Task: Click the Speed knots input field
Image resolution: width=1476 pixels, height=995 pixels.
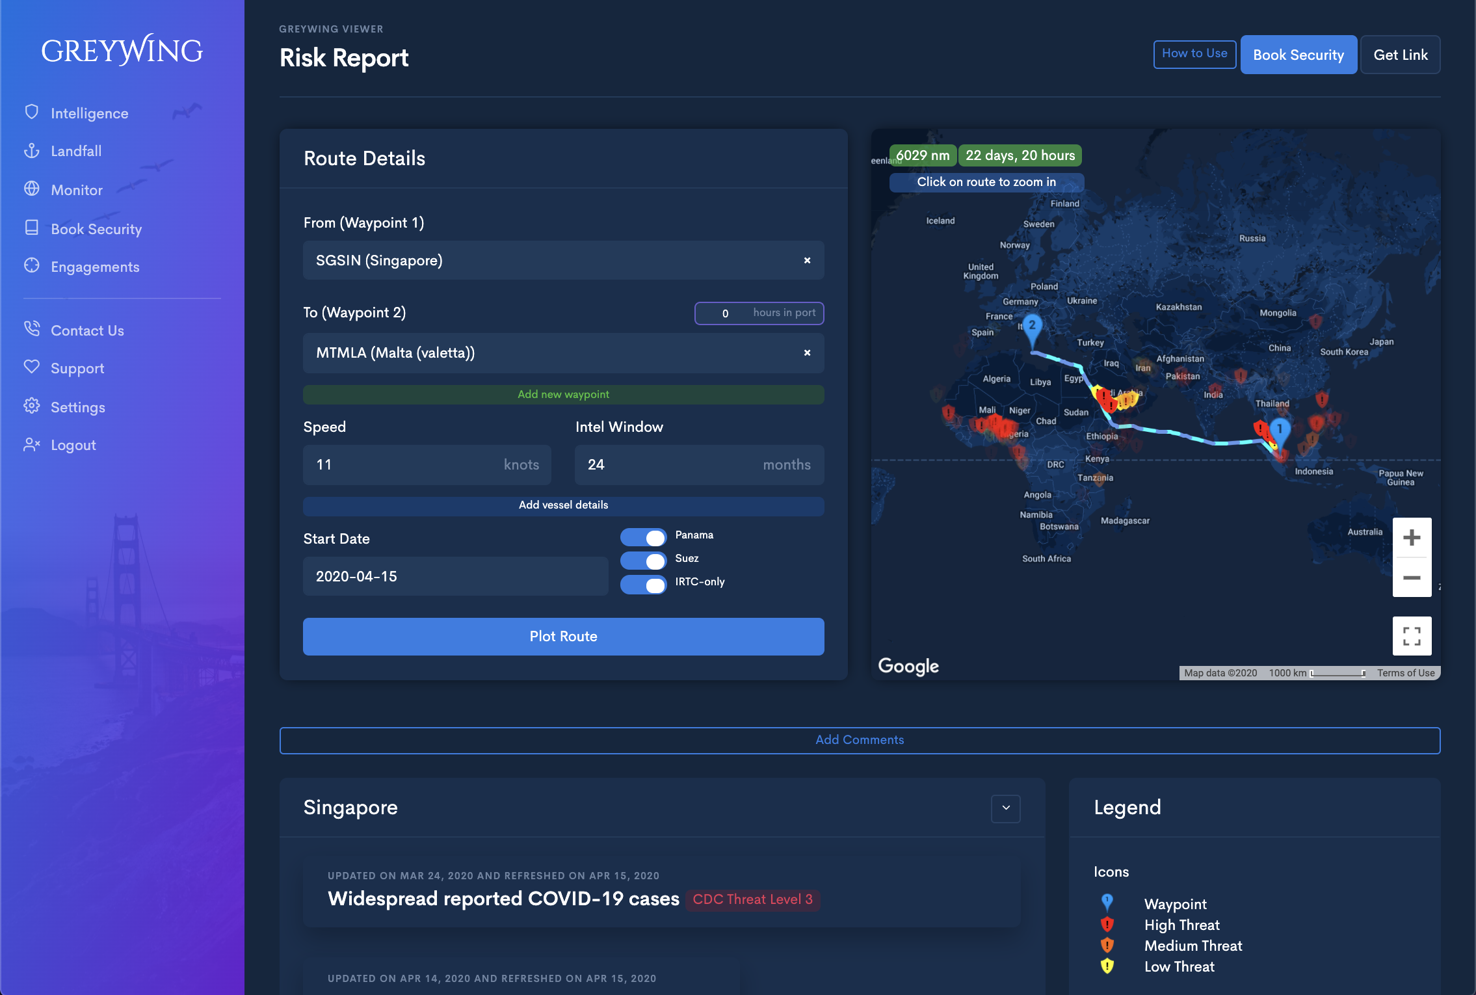Action: 403,464
